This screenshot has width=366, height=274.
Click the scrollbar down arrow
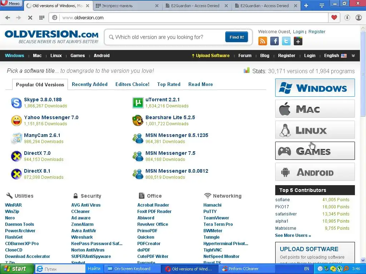tap(363, 260)
